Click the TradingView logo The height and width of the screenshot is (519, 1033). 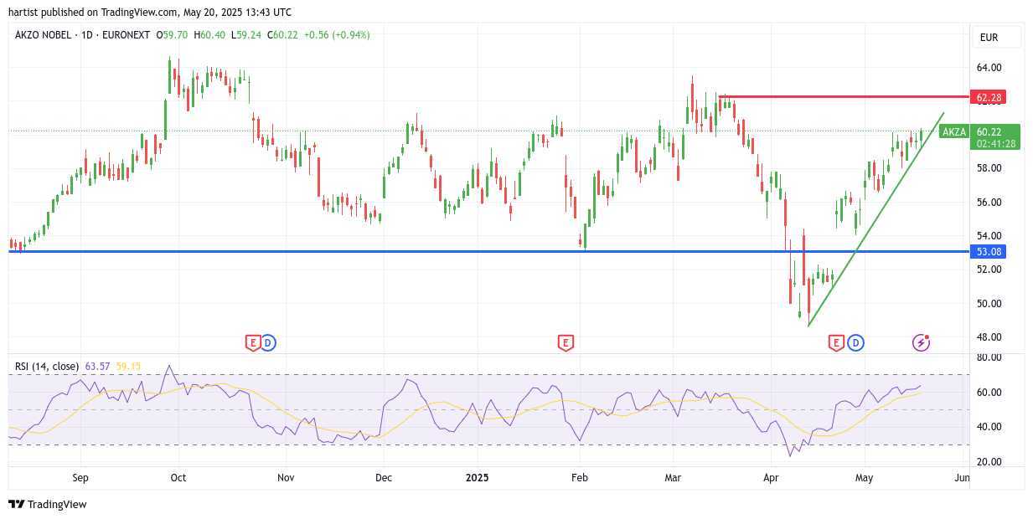pyautogui.click(x=48, y=504)
